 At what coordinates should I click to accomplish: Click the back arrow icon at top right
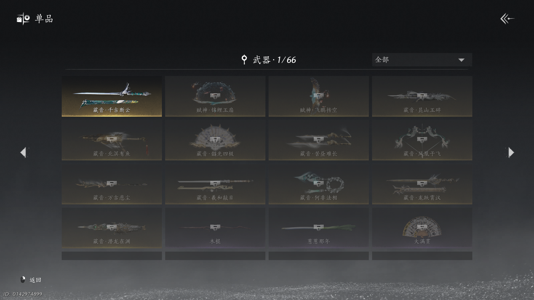[x=507, y=19]
